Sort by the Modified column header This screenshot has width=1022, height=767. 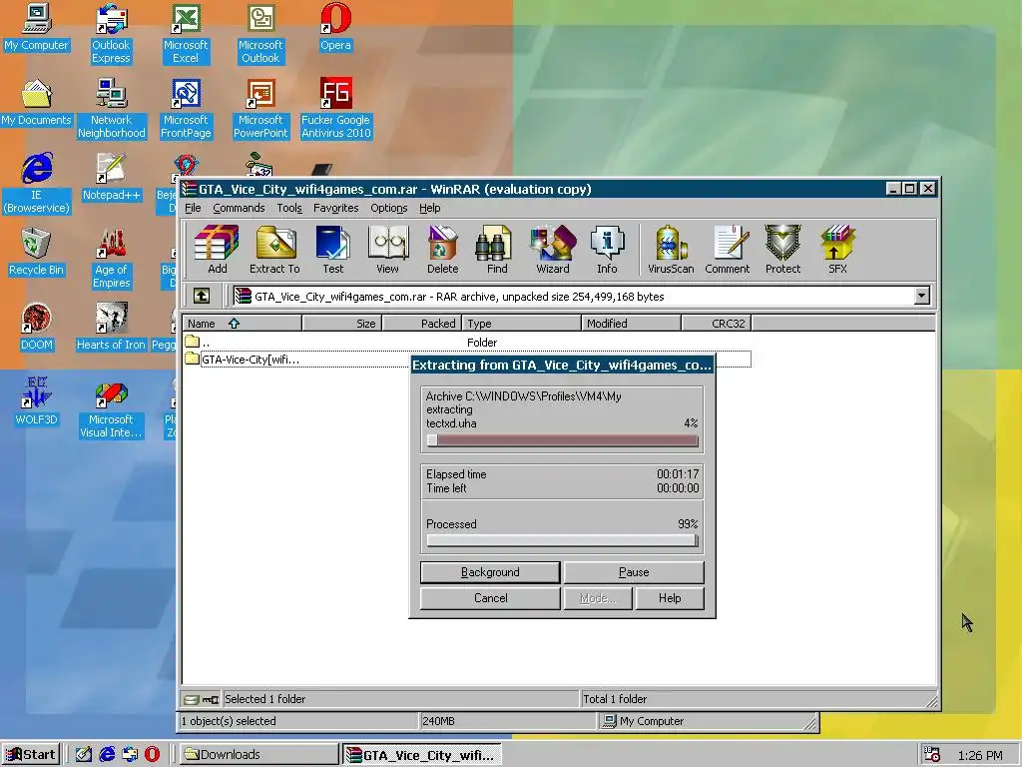[631, 323]
